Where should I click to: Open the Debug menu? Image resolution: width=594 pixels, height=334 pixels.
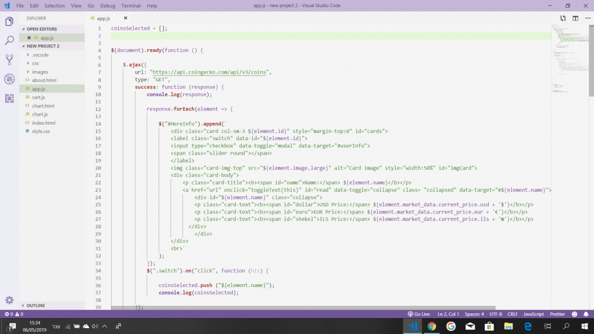[x=108, y=6]
